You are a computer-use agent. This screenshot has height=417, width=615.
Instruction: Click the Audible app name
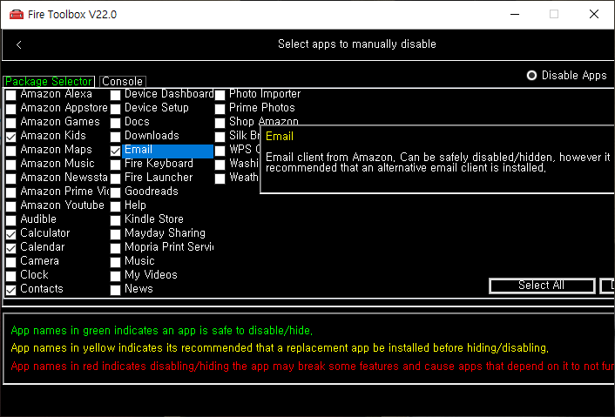pos(38,219)
